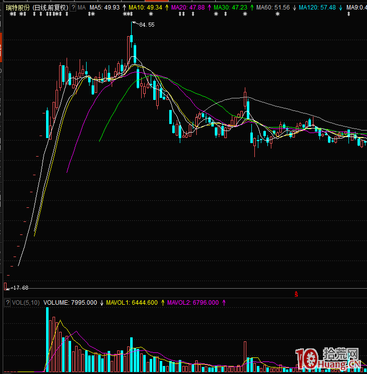Click the rightmost info marker below MA120
This screenshot has height=374, width=367.
pos(348,14)
